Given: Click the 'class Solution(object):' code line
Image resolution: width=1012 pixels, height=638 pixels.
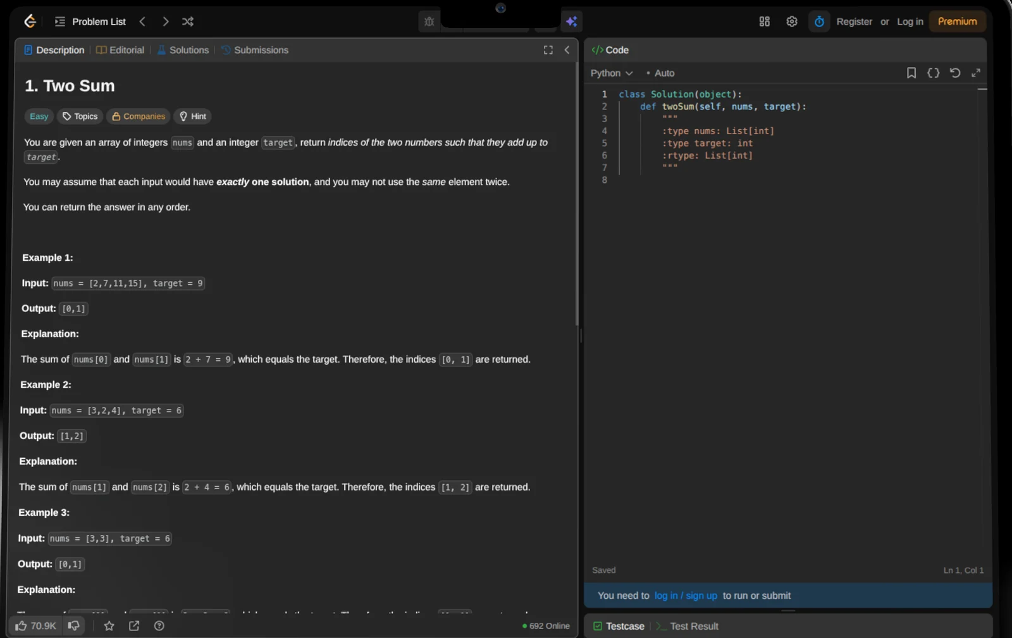Looking at the screenshot, I should pos(680,94).
